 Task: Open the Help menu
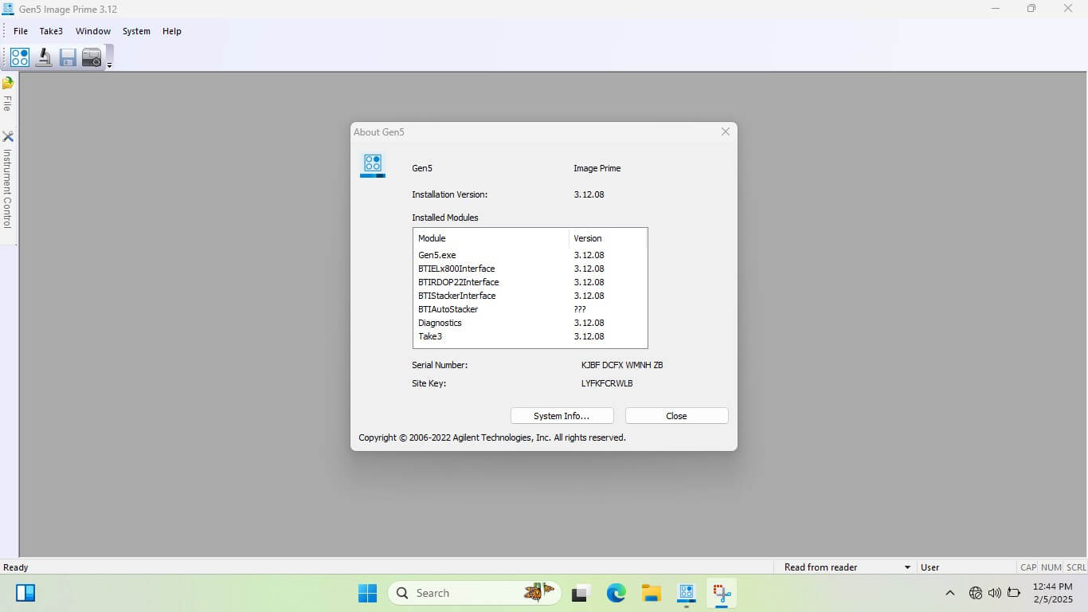(x=172, y=31)
